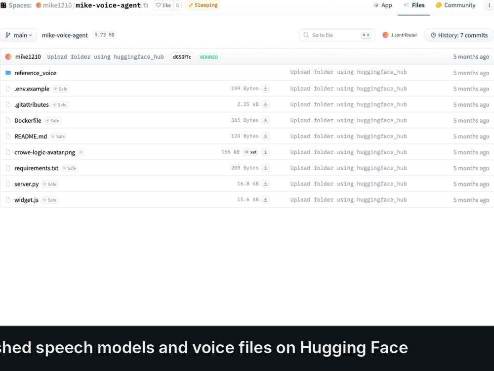Click the Go to file search field
This screenshot has height=371, width=494.
click(337, 35)
